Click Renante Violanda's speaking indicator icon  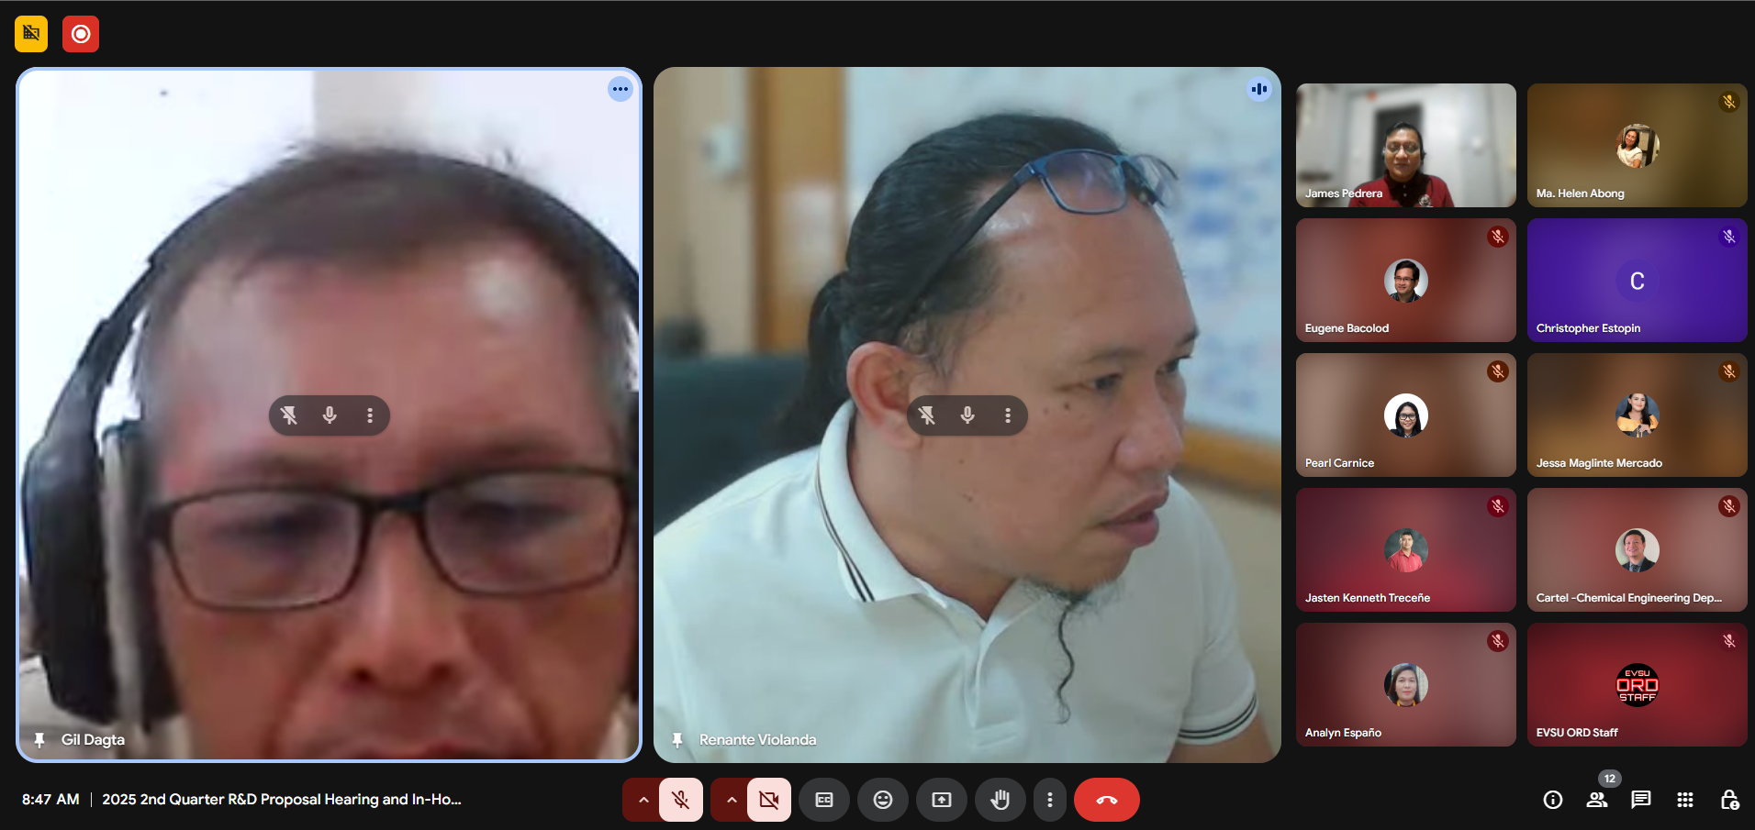[x=1259, y=89]
